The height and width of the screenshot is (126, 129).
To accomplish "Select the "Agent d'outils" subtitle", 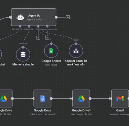I will [34, 20].
